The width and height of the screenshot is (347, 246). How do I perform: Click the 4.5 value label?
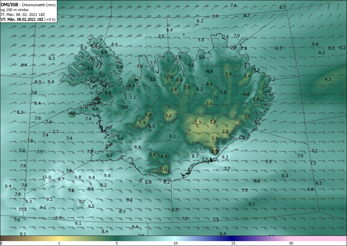pos(132,86)
